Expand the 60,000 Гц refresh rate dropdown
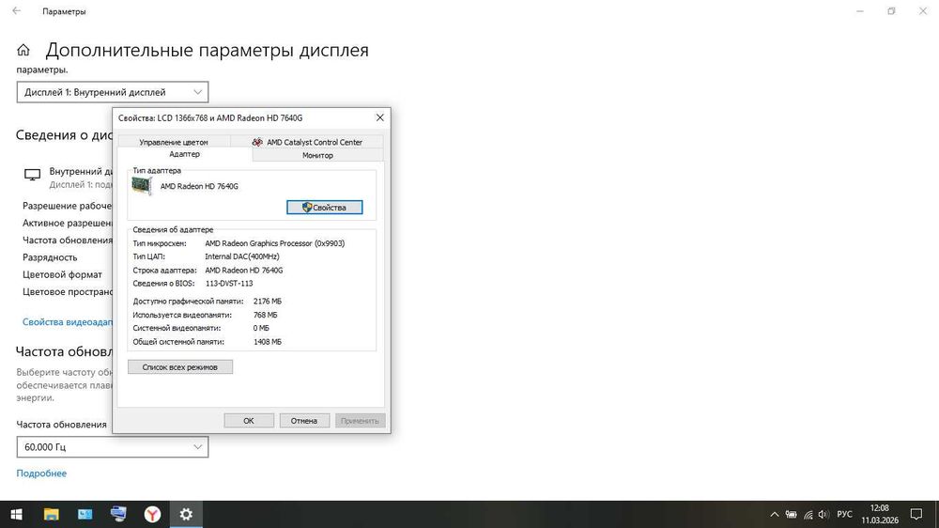 [x=113, y=447]
